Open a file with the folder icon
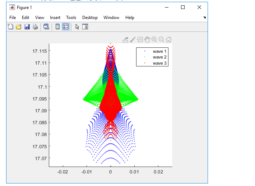The width and height of the screenshot is (255, 186). pyautogui.click(x=19, y=27)
